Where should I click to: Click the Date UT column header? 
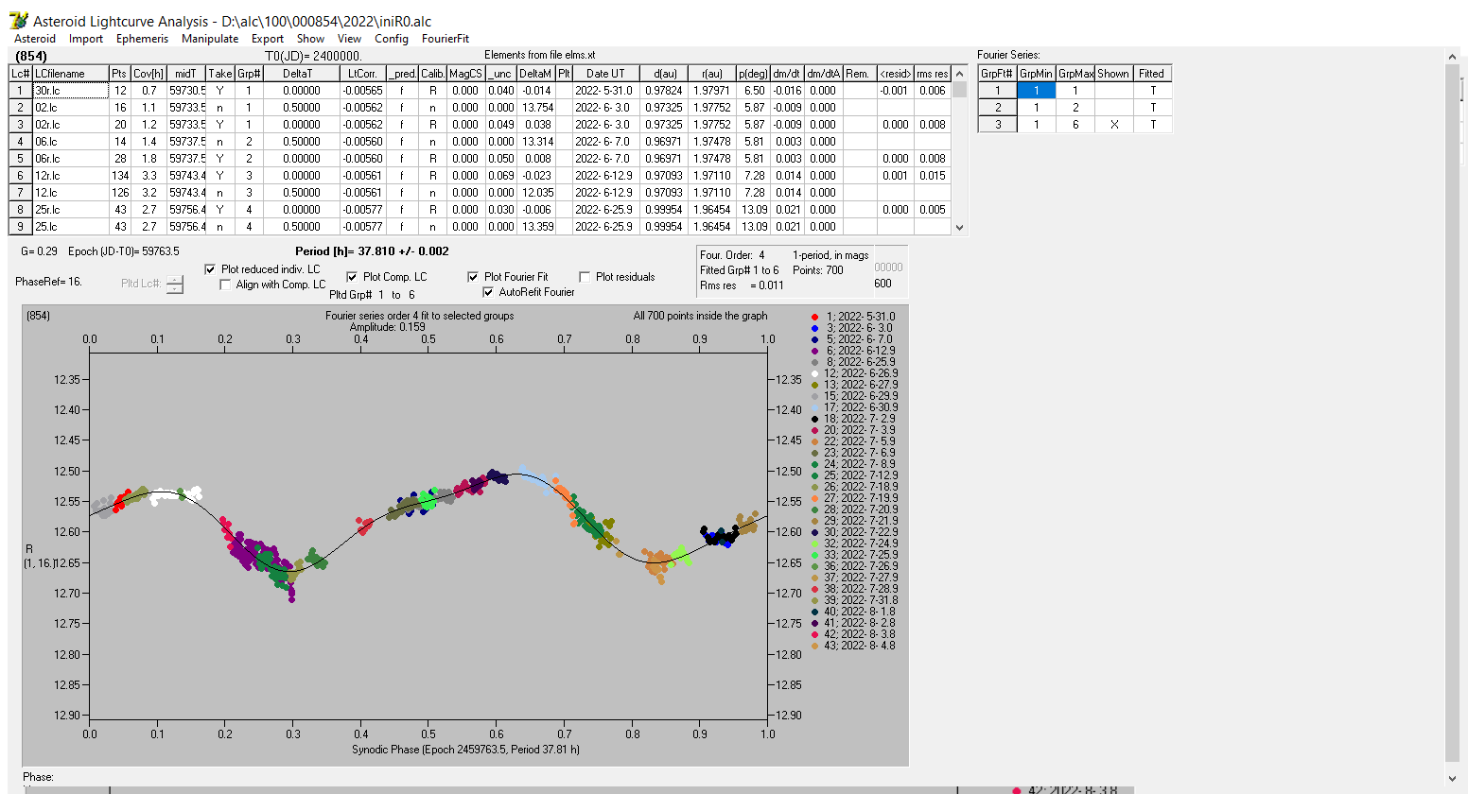604,74
